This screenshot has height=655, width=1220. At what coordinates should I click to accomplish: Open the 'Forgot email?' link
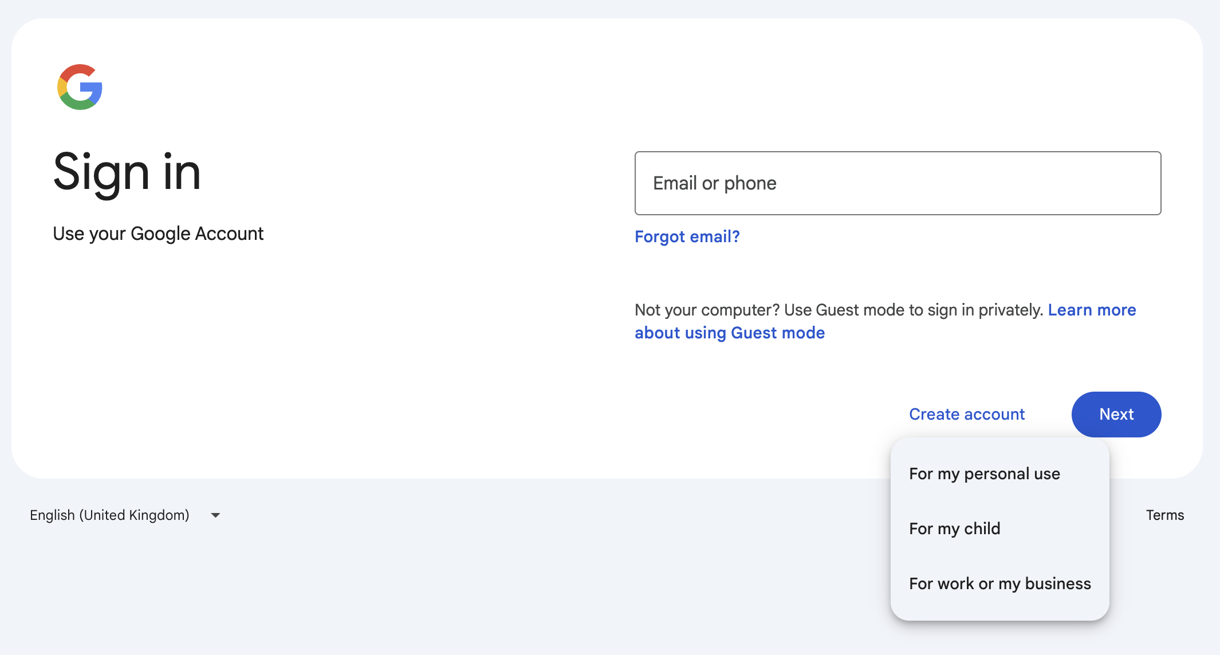(687, 236)
